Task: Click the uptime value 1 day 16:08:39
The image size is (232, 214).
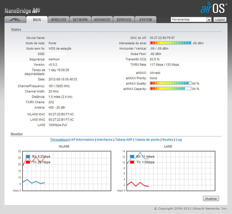Action: 59,70
